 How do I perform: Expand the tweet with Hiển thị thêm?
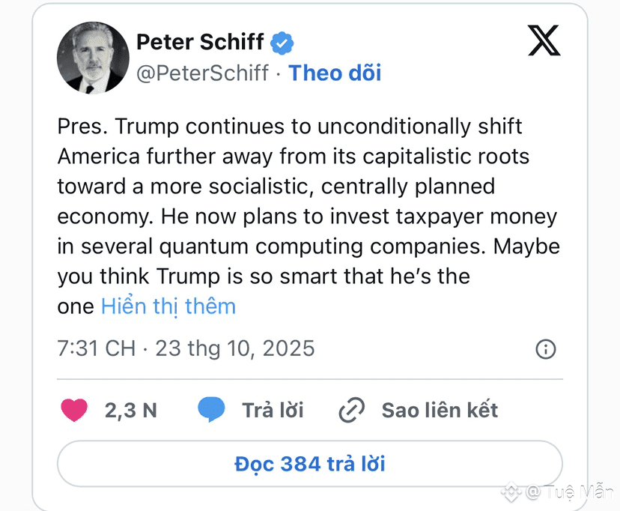tap(168, 306)
